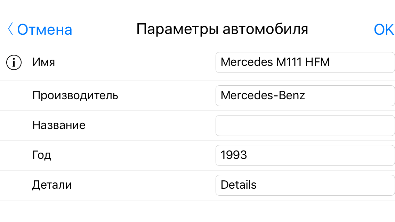Click the empty Название input field
This screenshot has width=395, height=222.
[x=305, y=126]
